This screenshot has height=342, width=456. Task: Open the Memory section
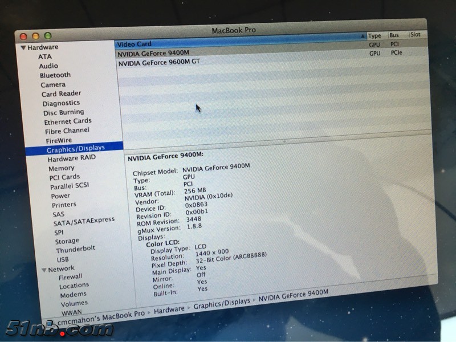pos(62,168)
